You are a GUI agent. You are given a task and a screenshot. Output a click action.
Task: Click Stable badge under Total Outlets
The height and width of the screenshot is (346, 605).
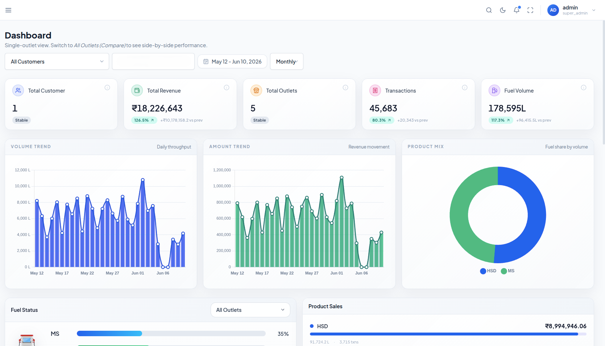point(260,120)
